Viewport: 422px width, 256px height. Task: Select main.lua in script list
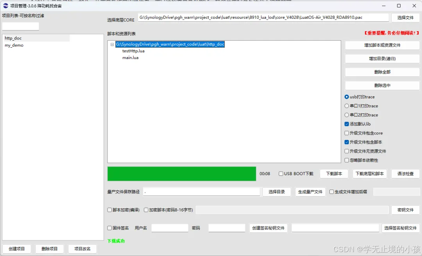pyautogui.click(x=130, y=57)
